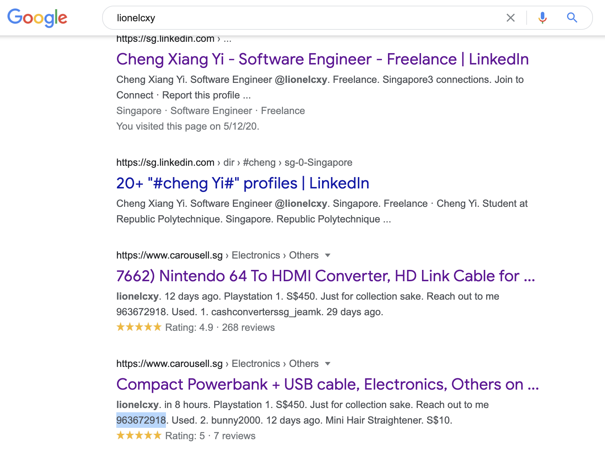Expand dropdown arrow beside Nintendo 64 result URL
Viewport: 605px width, 453px height.
(x=328, y=255)
